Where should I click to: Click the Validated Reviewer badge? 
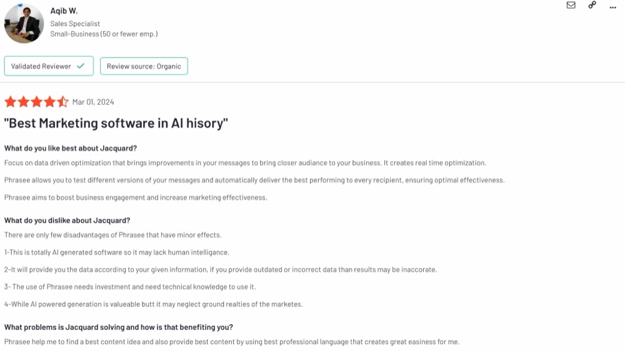click(49, 66)
